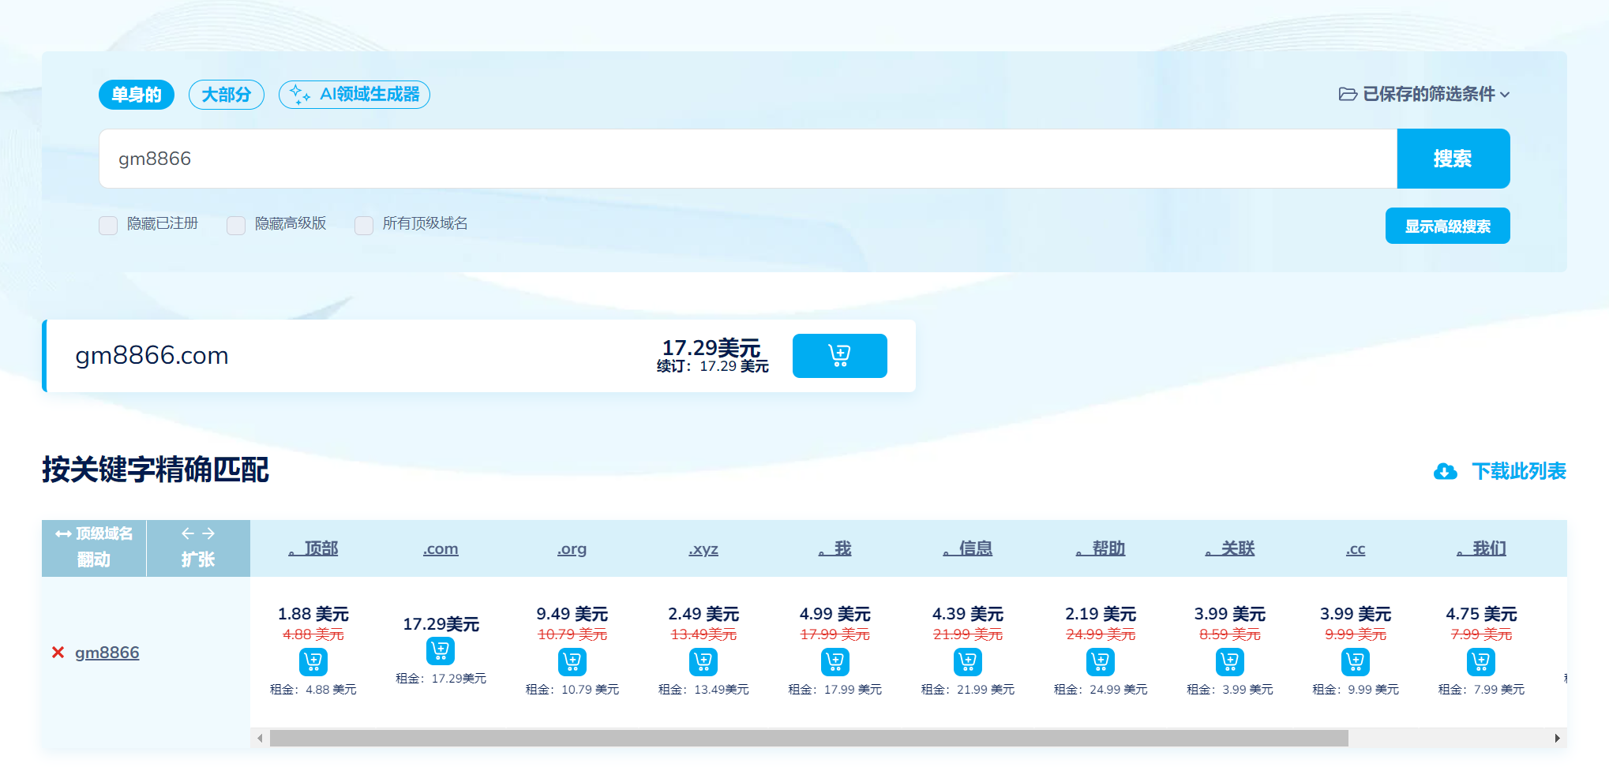
Task: Click the .我 column header link
Action: coord(835,548)
